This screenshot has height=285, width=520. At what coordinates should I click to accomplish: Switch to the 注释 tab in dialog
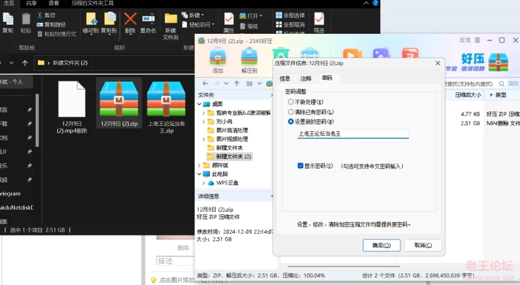305,79
